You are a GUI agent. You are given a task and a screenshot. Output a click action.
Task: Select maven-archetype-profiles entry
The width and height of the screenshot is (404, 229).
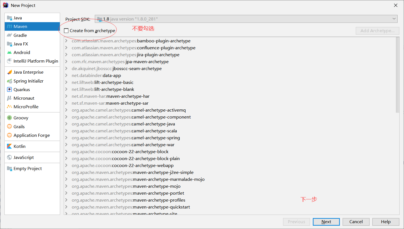[128, 200]
